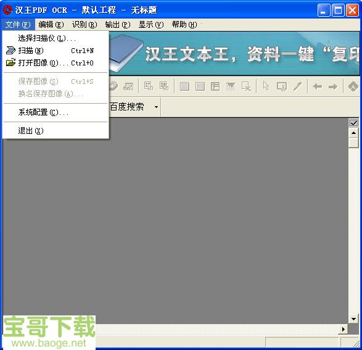Open the 编辑(E) menu

(51, 25)
